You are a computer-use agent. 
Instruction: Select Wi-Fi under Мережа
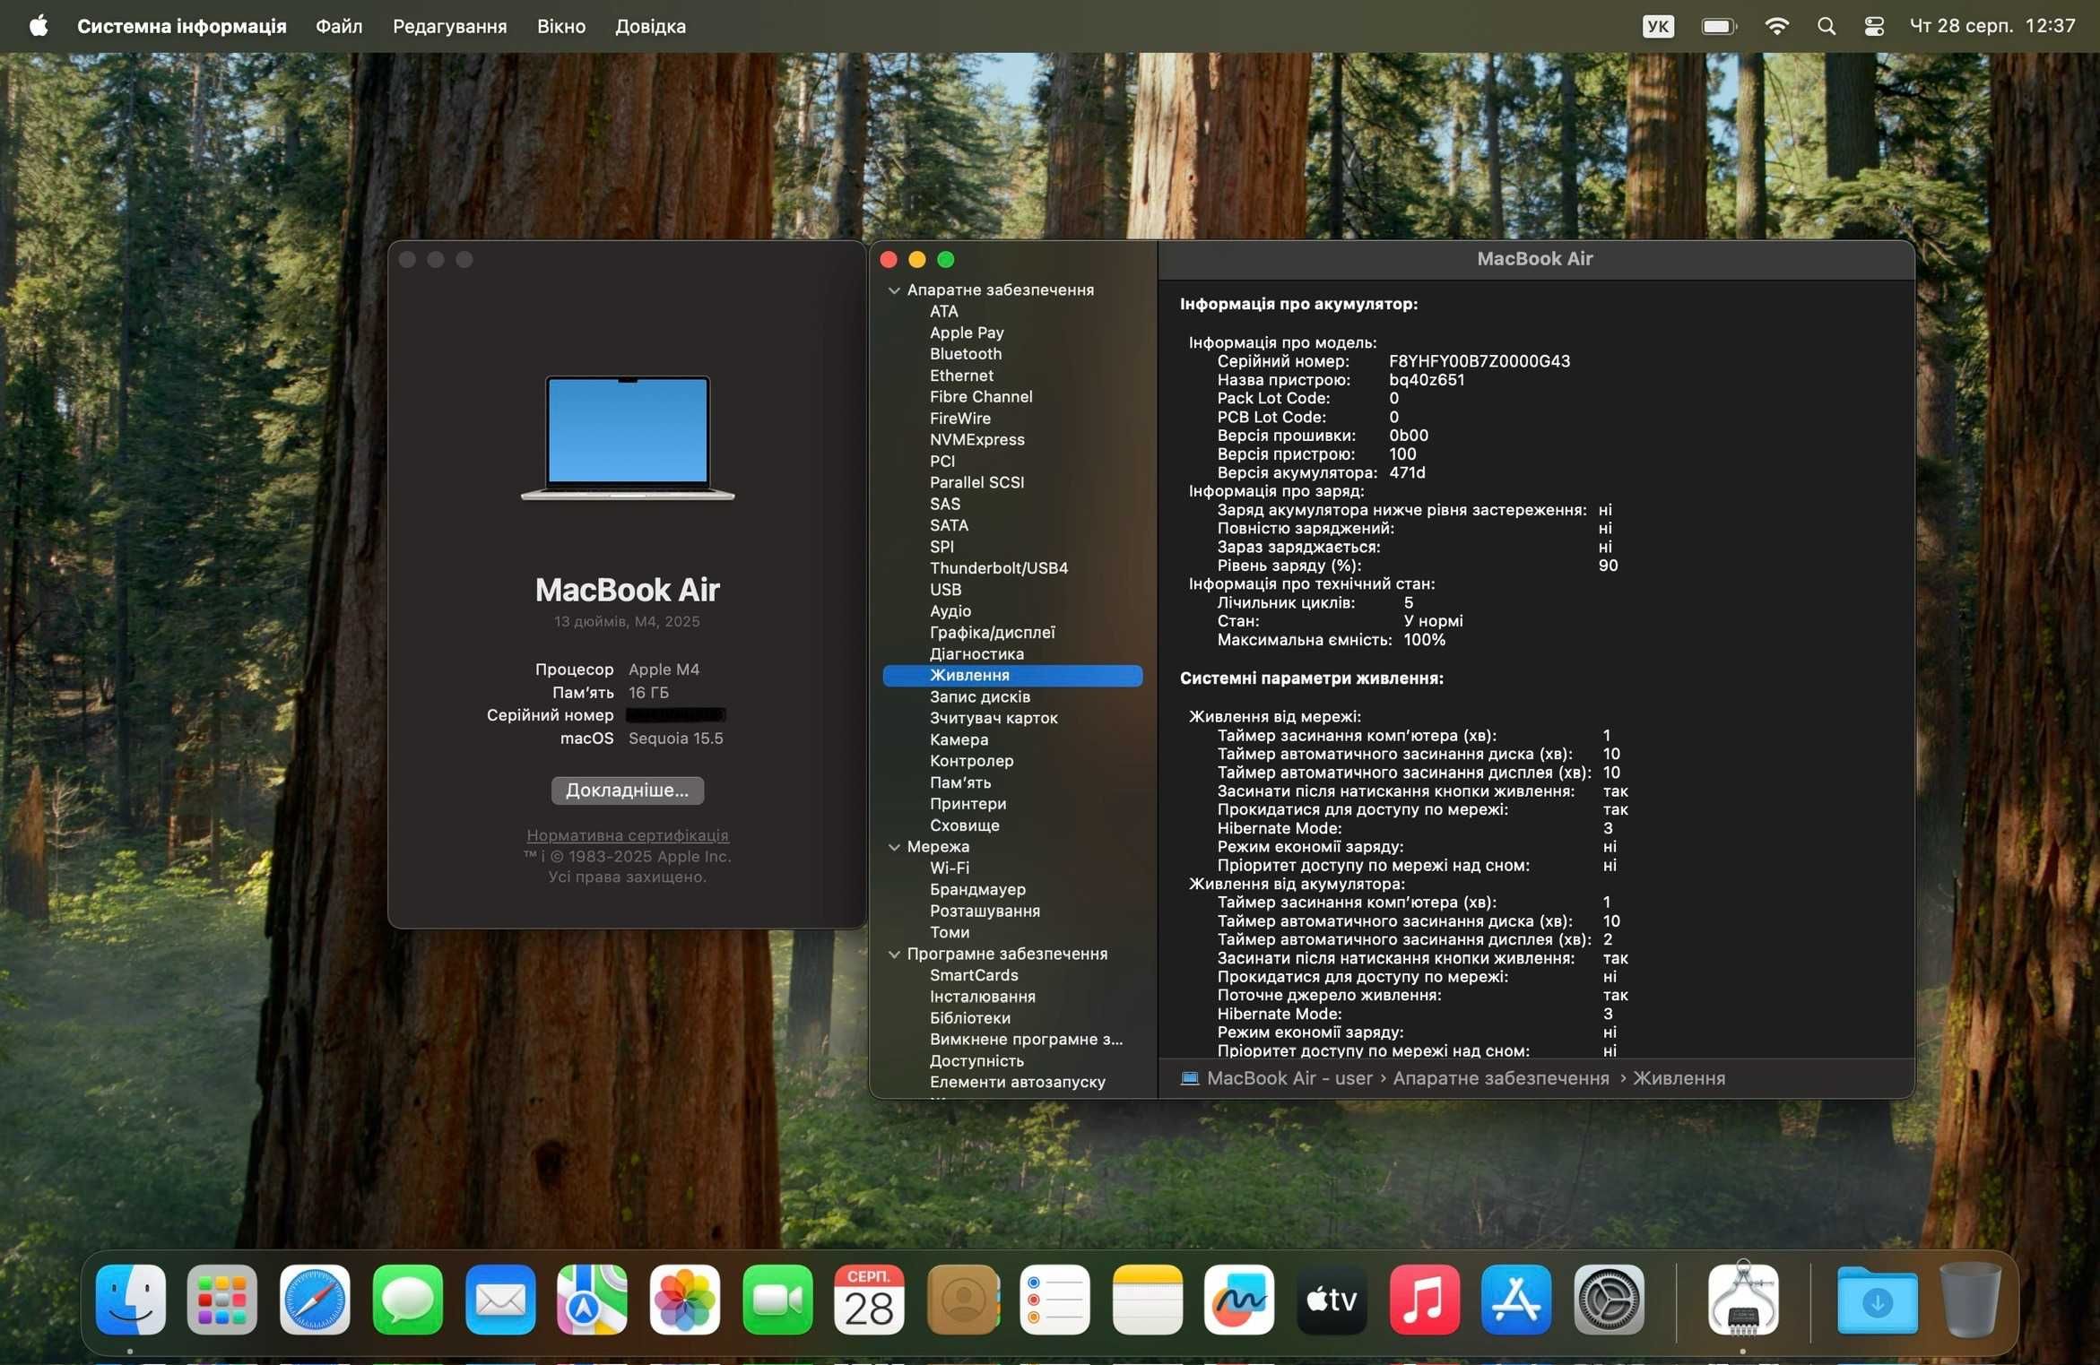pos(949,868)
